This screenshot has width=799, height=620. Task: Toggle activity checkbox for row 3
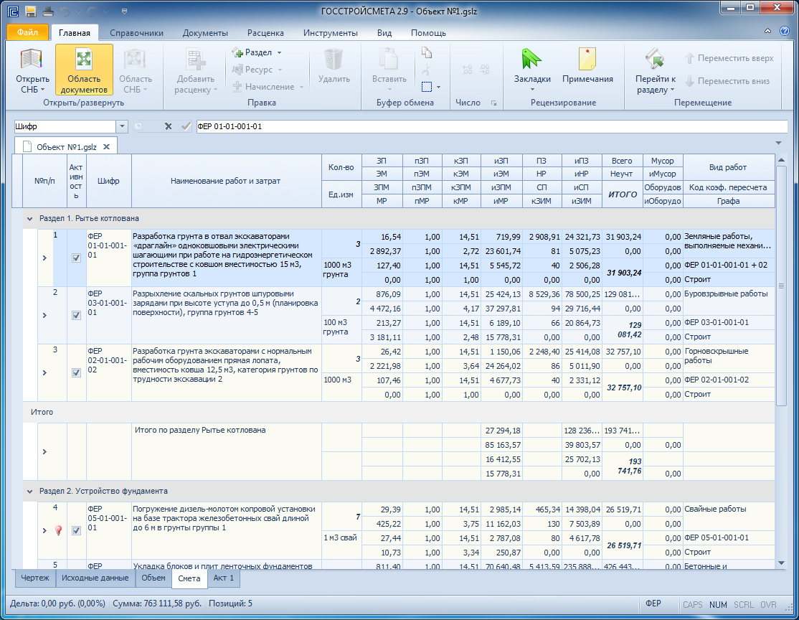click(77, 372)
